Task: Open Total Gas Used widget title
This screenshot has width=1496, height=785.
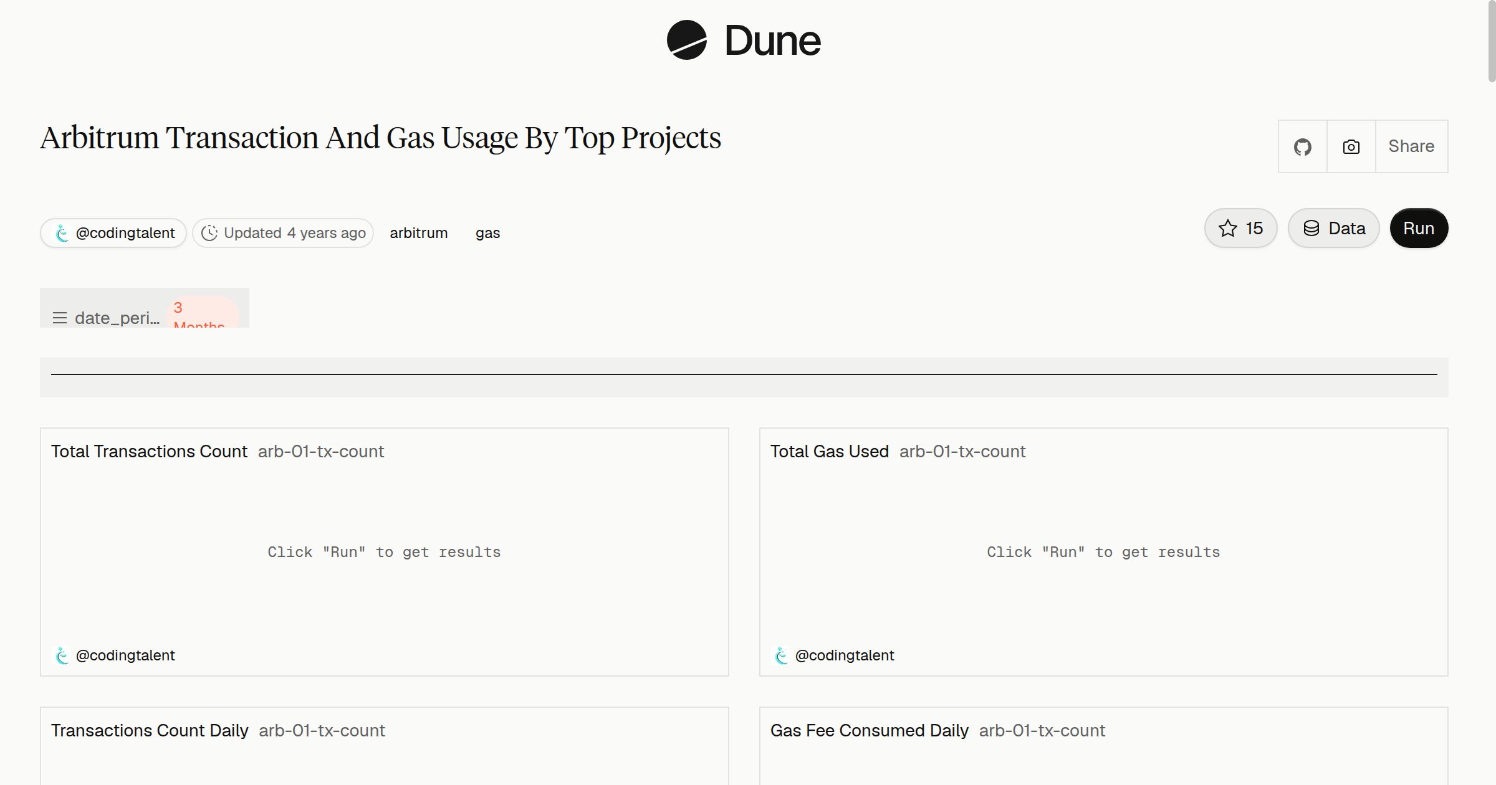Action: click(x=830, y=451)
